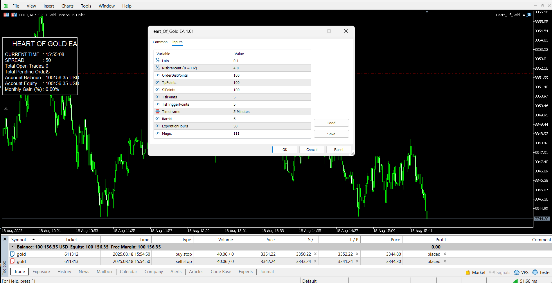Switch to the Common tab in EA dialog
Viewport: 552px width, 283px height.
pyautogui.click(x=160, y=42)
